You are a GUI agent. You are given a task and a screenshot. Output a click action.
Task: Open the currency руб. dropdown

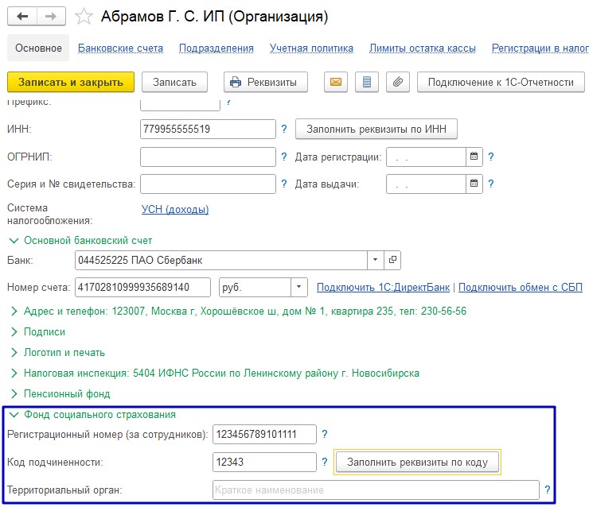click(x=299, y=287)
